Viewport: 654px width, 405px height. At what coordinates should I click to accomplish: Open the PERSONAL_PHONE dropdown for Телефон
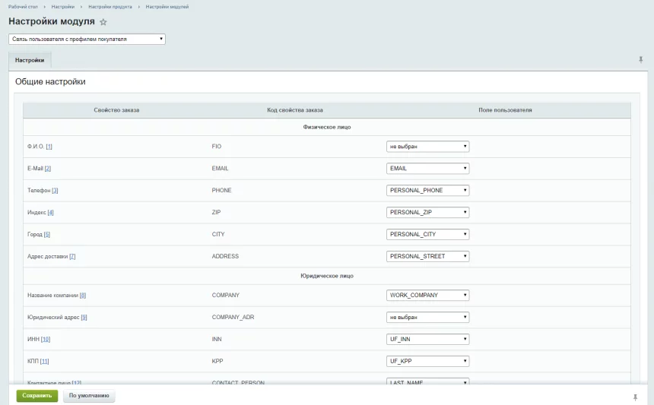(427, 190)
